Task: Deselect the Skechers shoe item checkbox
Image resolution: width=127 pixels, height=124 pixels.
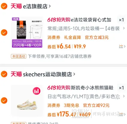Action: [4, 100]
